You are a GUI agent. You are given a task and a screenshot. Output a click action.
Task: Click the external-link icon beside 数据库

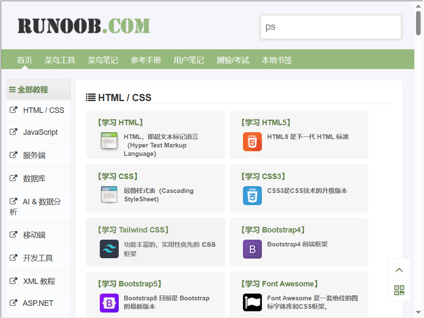[x=13, y=178]
